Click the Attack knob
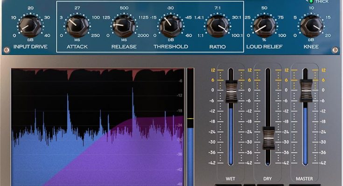Image resolution: width=343 pixels, height=186 pixels. (x=77, y=26)
